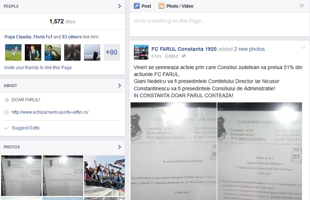Click the 1,572 likes count
The width and height of the screenshot is (310, 200).
62,22
